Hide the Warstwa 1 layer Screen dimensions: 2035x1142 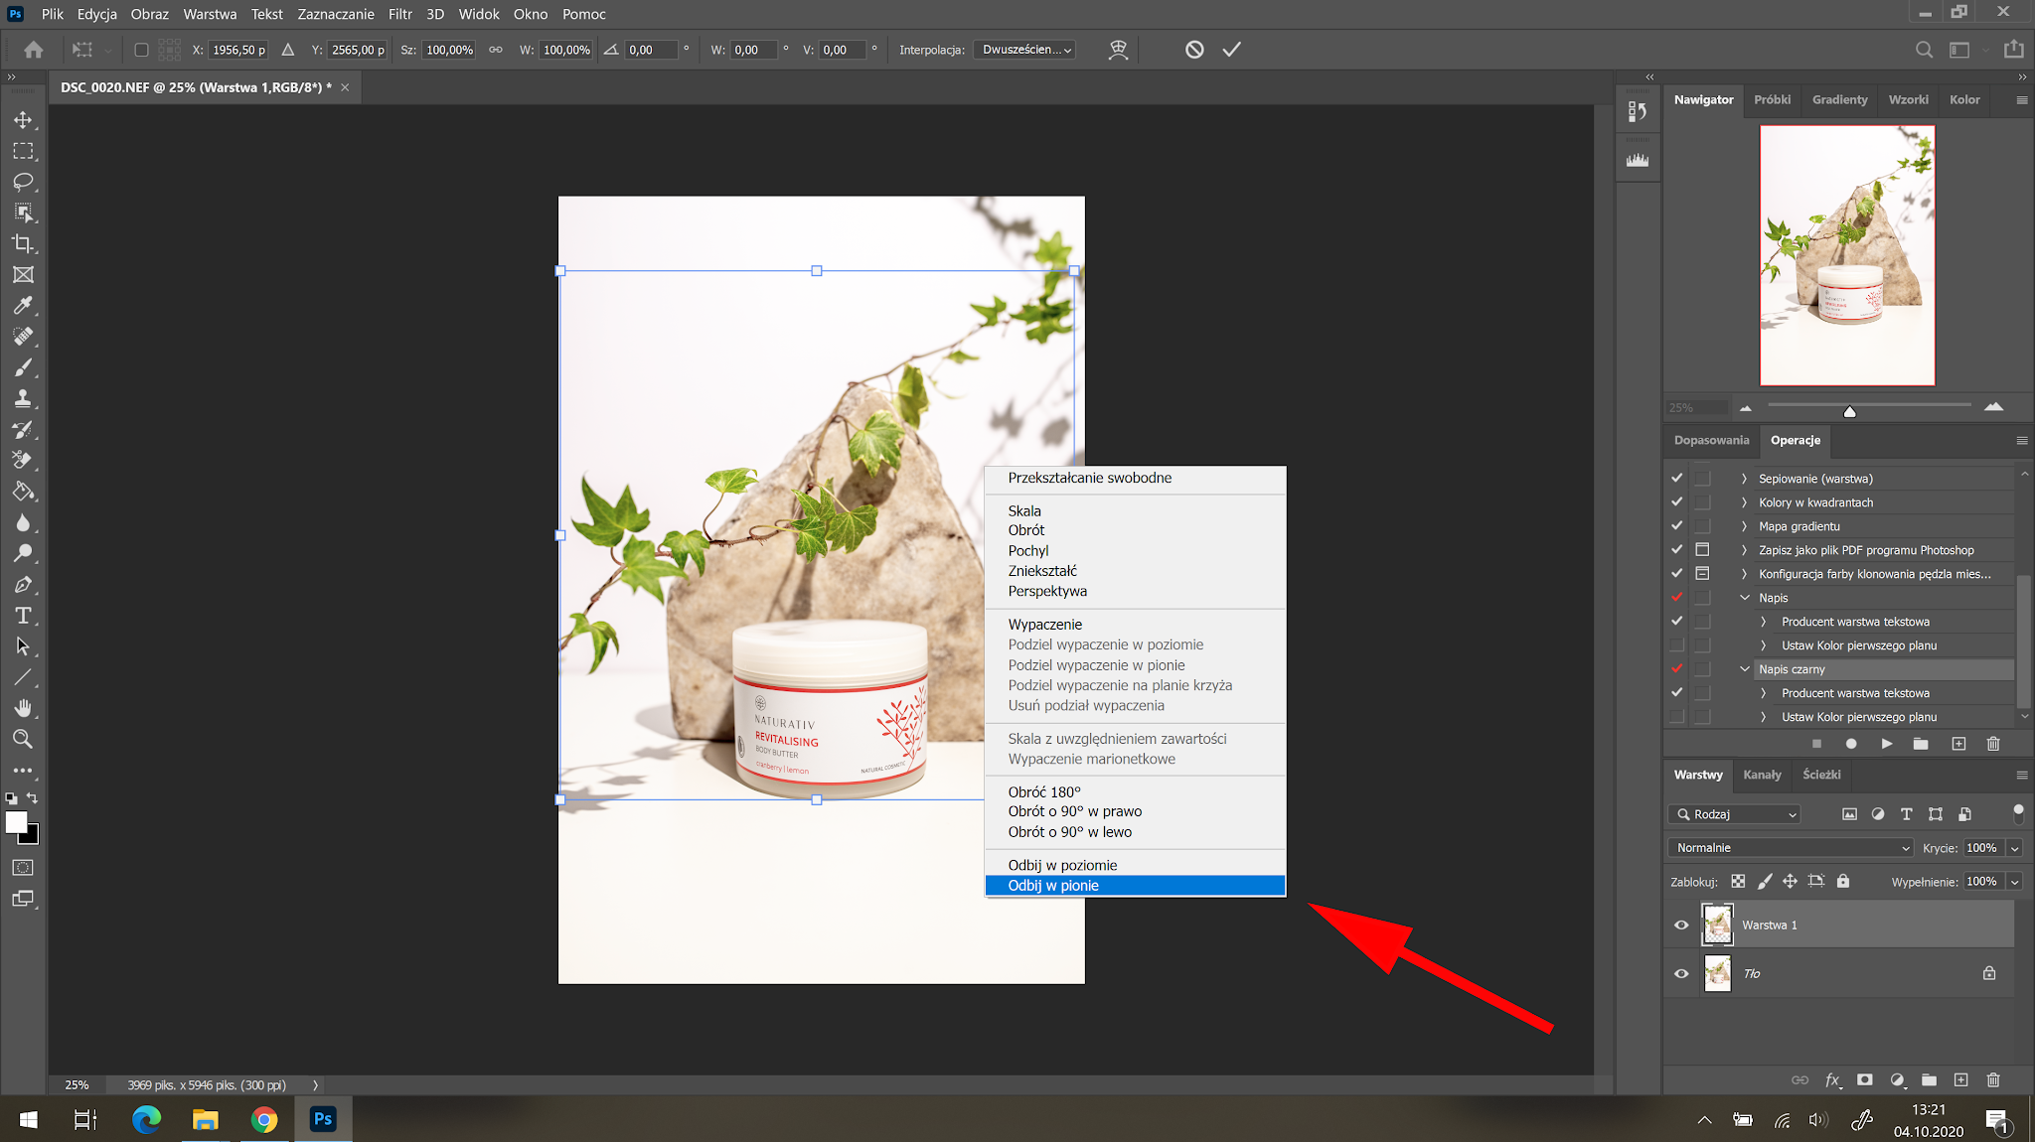(1681, 926)
